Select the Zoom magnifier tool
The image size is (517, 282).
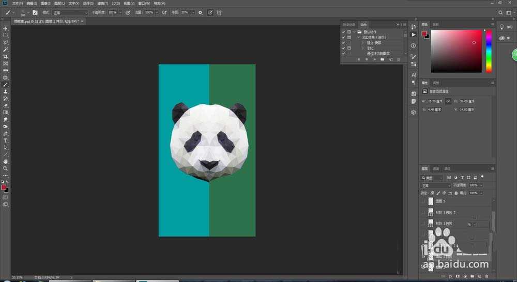pyautogui.click(x=6, y=168)
